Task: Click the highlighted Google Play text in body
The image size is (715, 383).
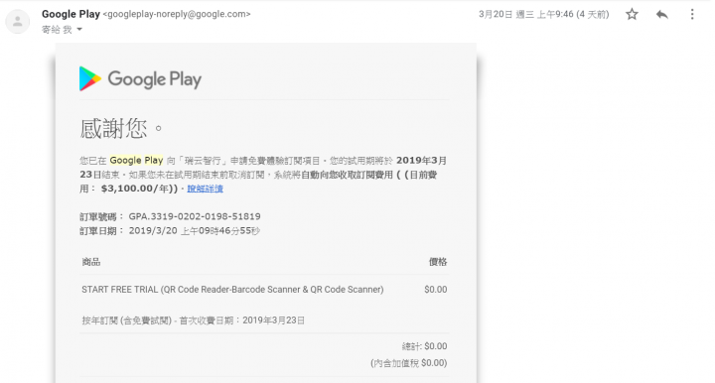Action: point(136,161)
